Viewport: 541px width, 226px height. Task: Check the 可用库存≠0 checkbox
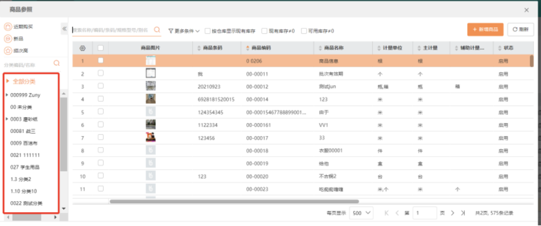coord(304,31)
